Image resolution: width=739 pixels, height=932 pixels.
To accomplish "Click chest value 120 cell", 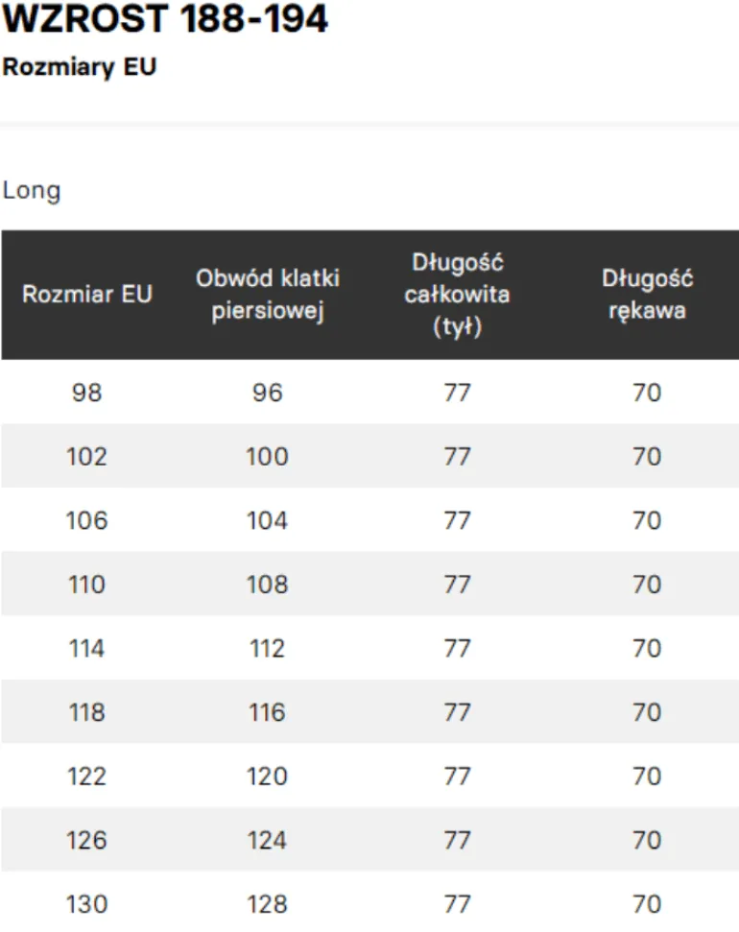I will (x=268, y=777).
